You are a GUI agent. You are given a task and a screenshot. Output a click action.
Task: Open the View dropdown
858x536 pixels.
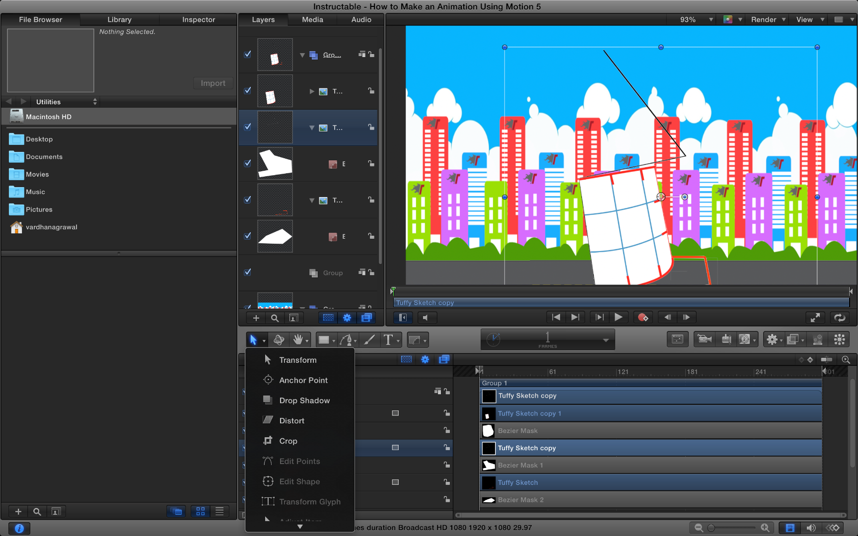810,19
